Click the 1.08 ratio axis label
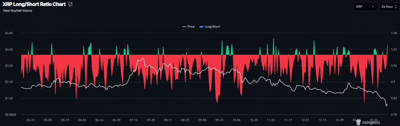This screenshot has height=126, width=400. click(394, 33)
